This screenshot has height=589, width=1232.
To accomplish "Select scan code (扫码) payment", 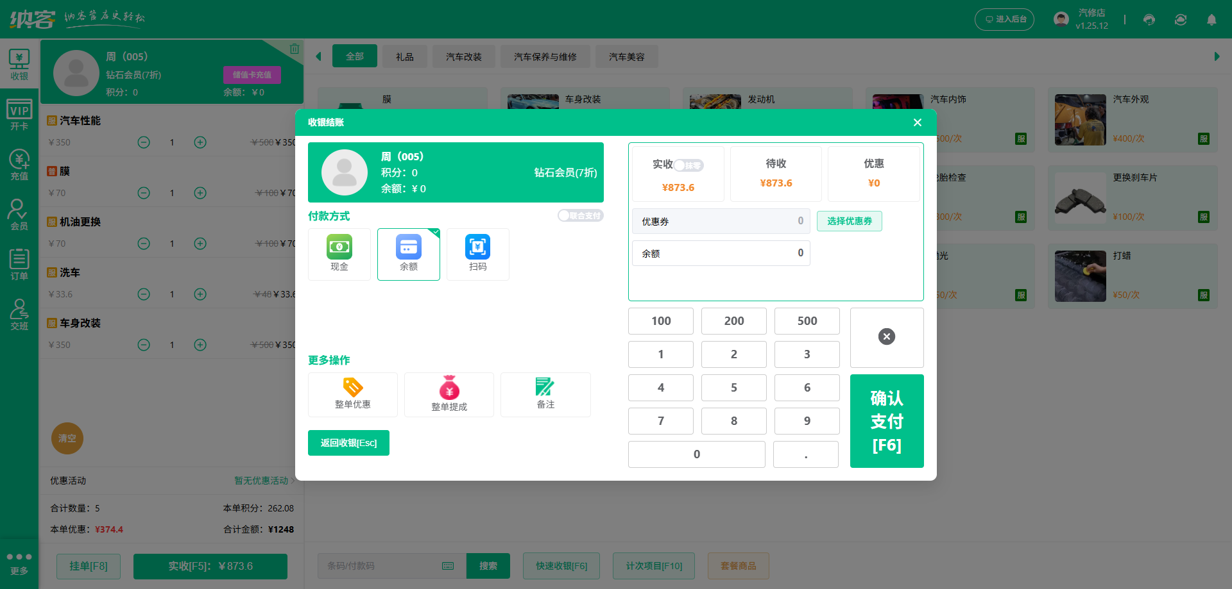I will point(477,253).
